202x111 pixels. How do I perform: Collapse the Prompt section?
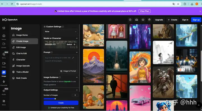click(x=77, y=52)
